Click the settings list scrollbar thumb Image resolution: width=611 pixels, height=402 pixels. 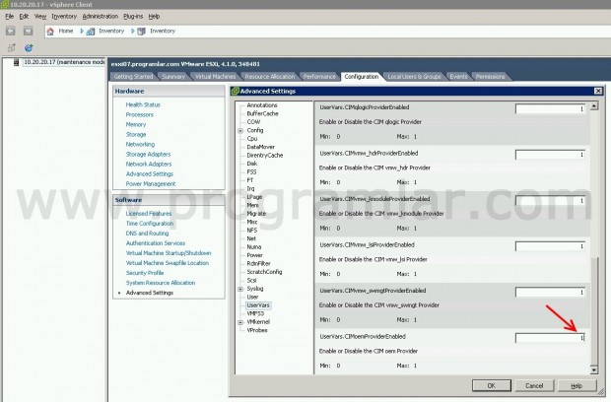coord(594,311)
